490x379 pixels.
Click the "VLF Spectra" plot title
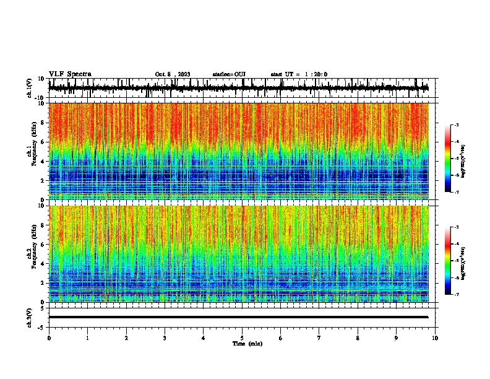pos(70,74)
